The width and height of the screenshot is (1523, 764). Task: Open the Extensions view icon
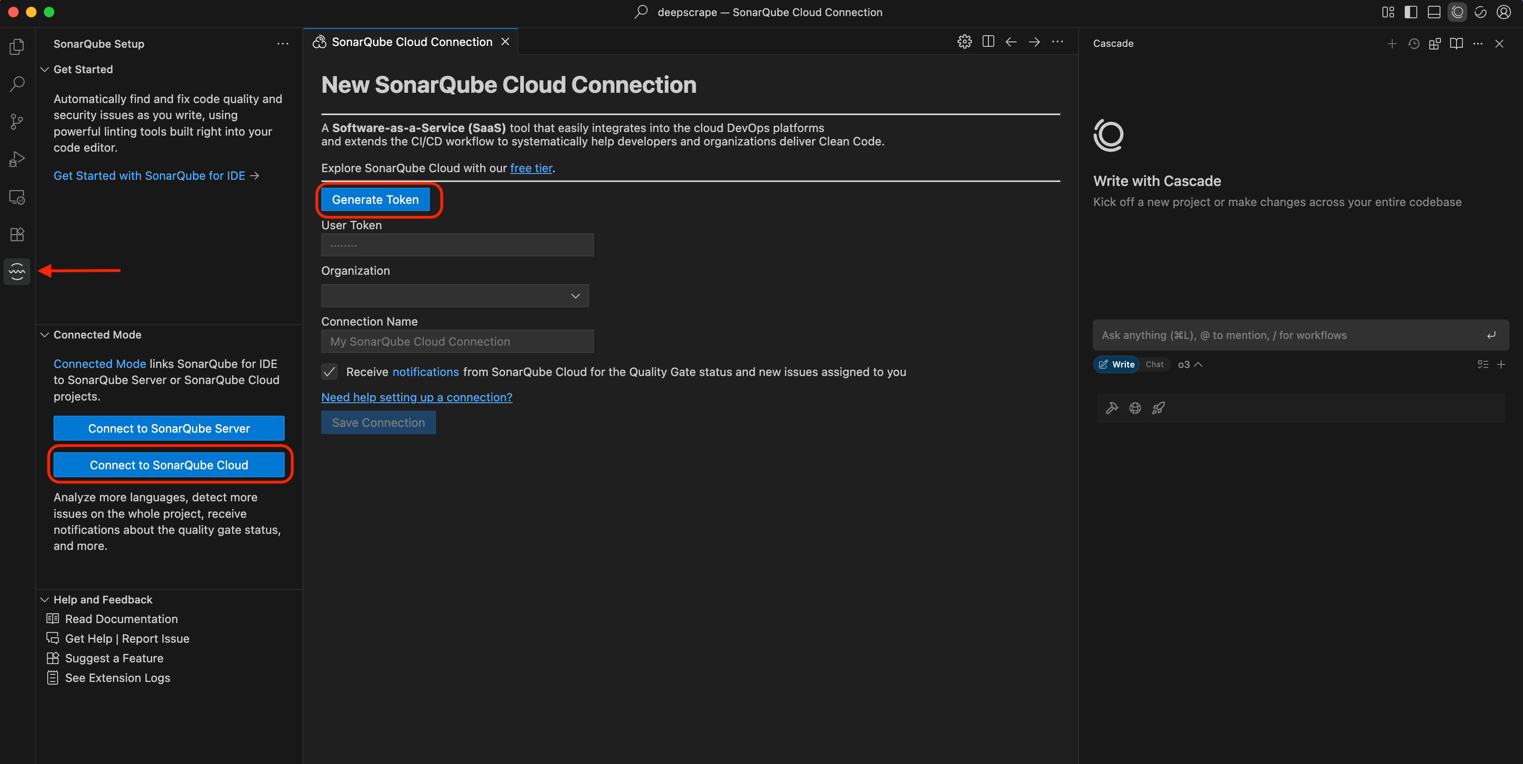[x=17, y=235]
